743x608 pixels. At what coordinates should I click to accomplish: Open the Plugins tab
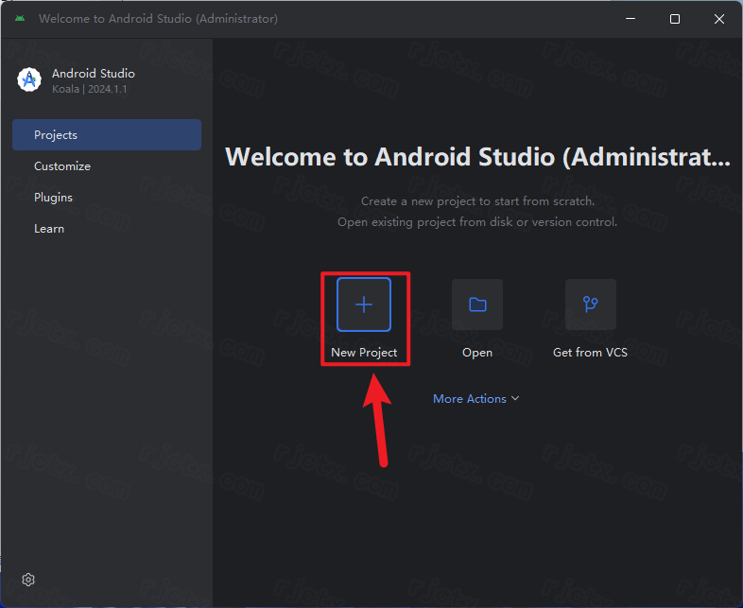[x=107, y=197]
